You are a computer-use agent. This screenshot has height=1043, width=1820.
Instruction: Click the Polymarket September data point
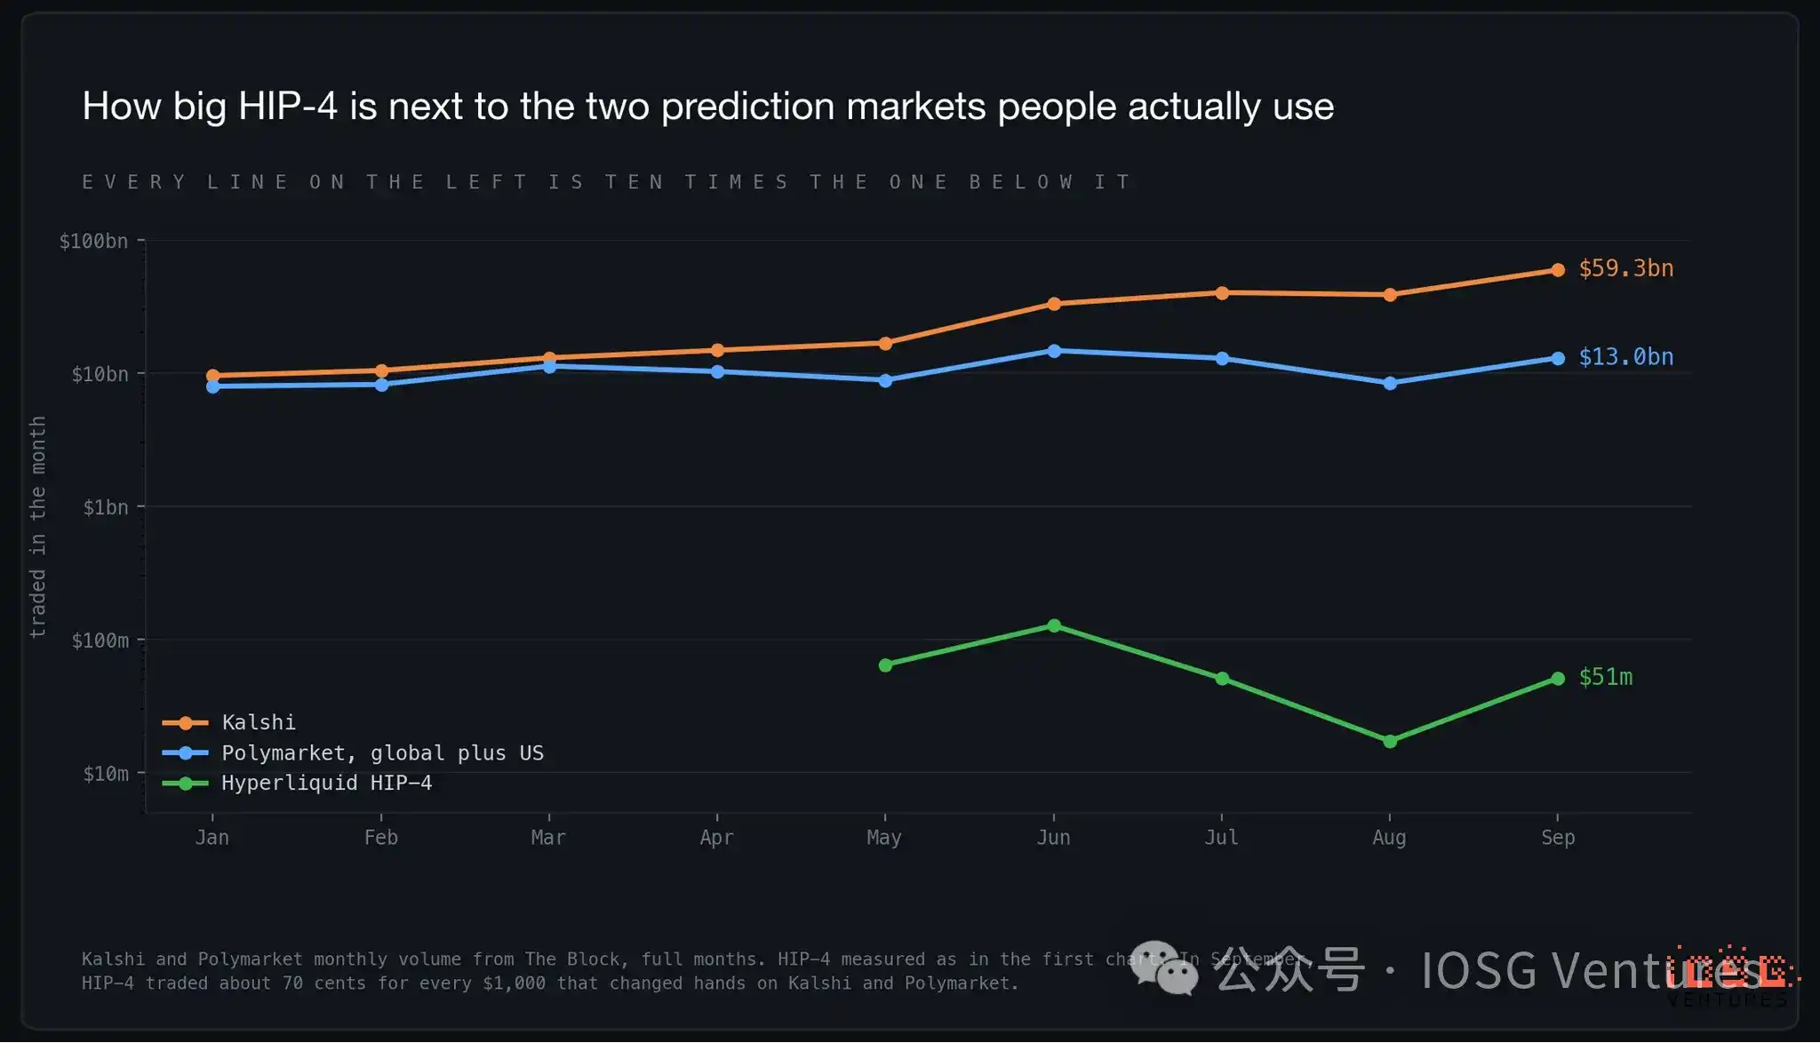[1557, 358]
